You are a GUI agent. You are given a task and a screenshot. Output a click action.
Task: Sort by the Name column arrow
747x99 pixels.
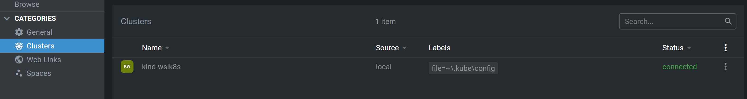coord(167,48)
